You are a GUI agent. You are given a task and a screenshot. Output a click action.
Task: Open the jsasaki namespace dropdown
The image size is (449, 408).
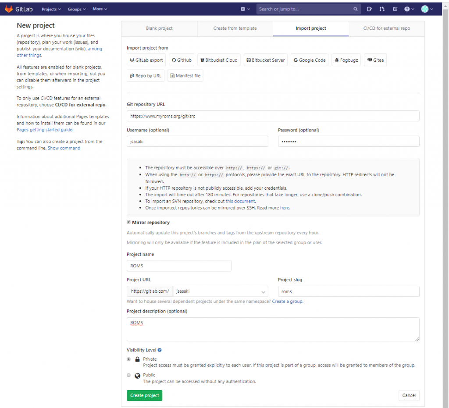[221, 291]
